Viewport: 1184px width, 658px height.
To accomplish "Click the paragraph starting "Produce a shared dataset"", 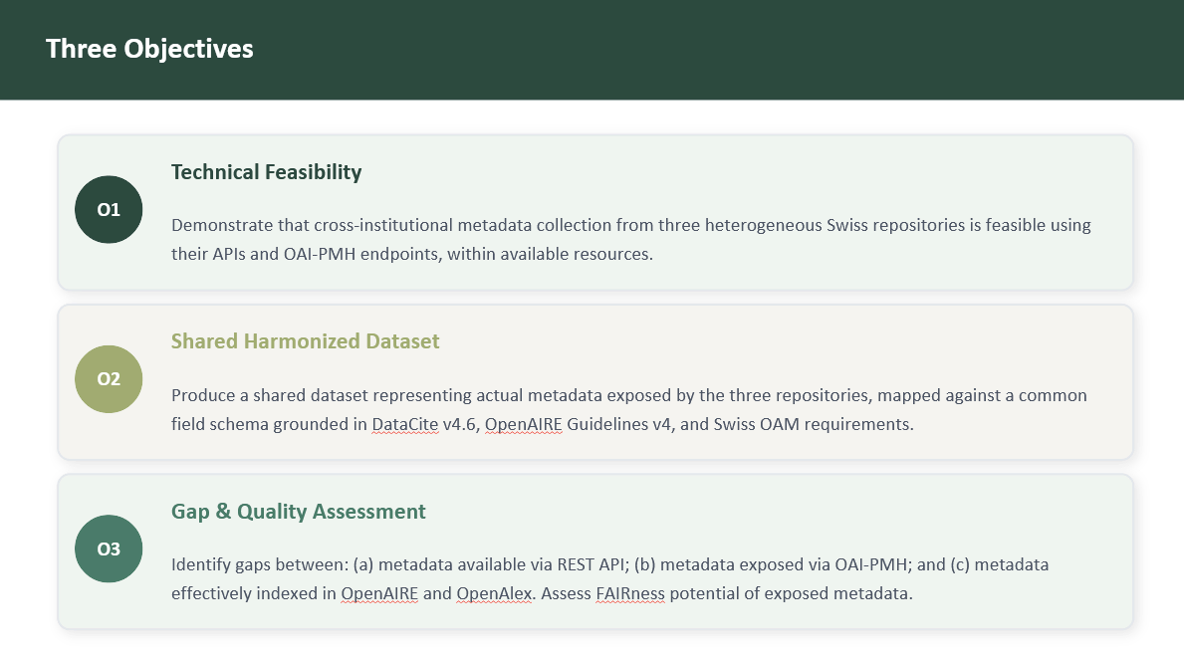I will tap(629, 410).
